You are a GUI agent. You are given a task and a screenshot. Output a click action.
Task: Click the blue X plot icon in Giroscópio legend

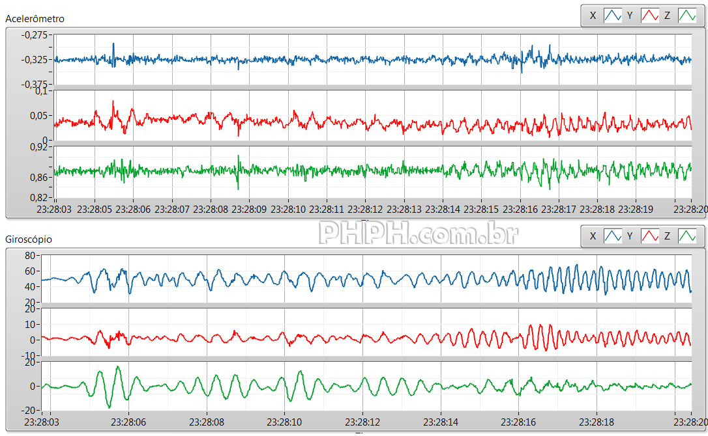613,236
